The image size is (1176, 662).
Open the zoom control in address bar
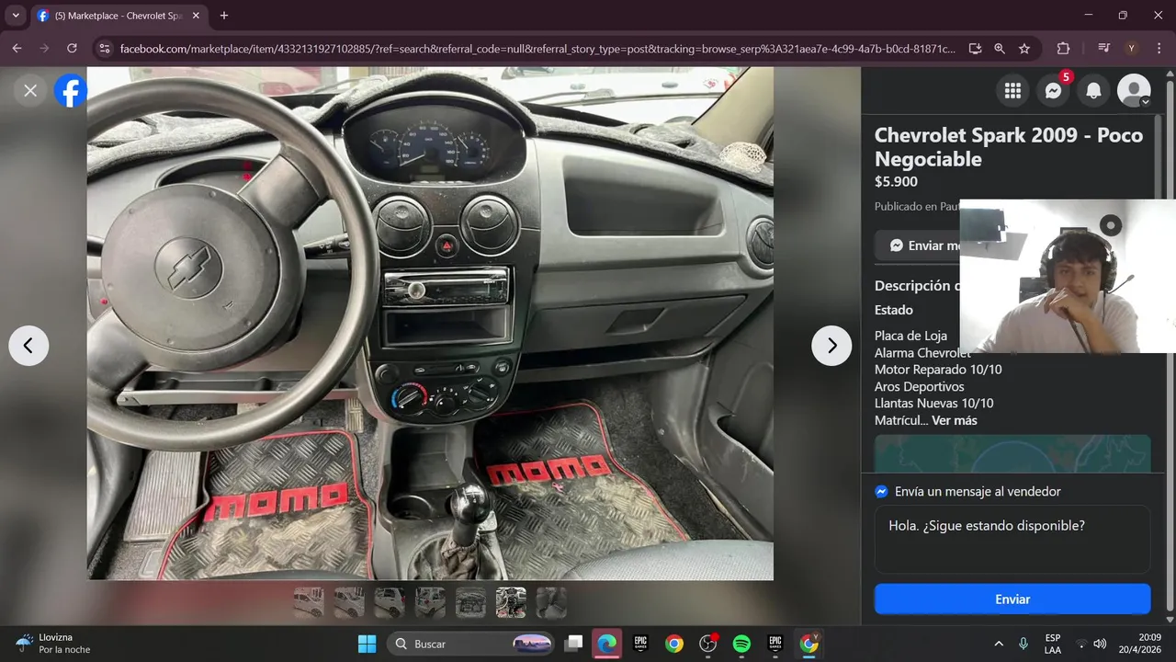(1000, 49)
